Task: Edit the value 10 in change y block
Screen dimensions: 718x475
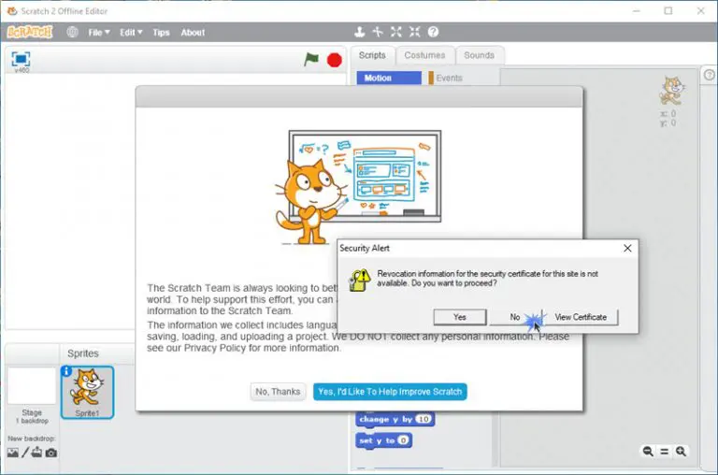Action: 424,419
